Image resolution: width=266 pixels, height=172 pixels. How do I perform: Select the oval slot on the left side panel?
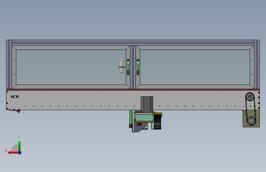tap(15, 97)
